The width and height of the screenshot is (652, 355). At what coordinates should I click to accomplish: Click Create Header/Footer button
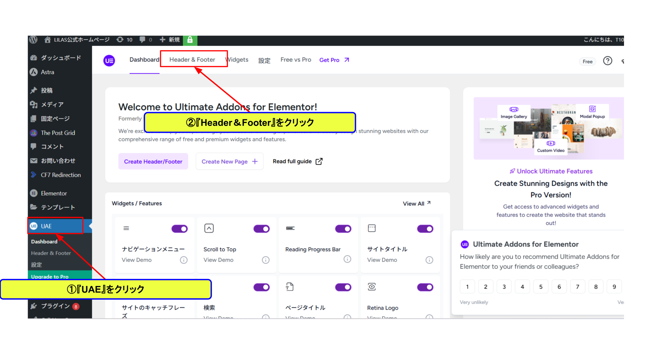[x=153, y=161]
